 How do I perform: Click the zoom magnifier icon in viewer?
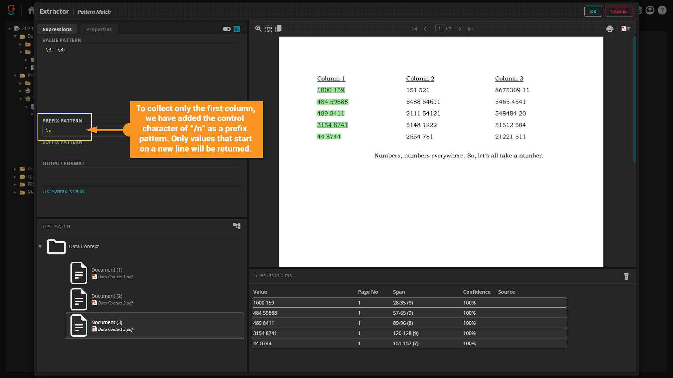[x=258, y=29]
